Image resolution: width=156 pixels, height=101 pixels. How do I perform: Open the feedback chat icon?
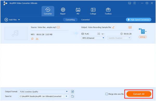[x=129, y=3]
